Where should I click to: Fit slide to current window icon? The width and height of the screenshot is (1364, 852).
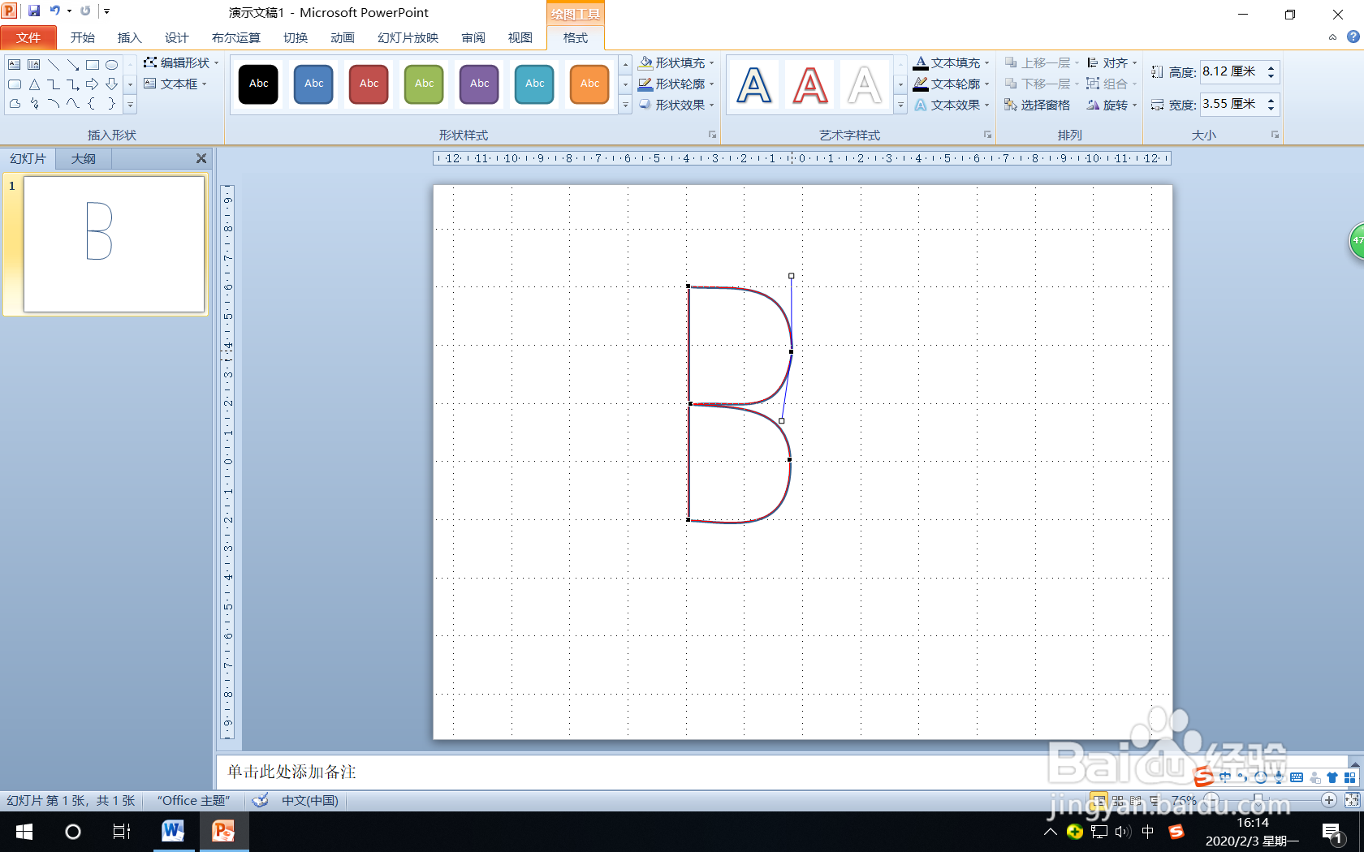(1352, 800)
